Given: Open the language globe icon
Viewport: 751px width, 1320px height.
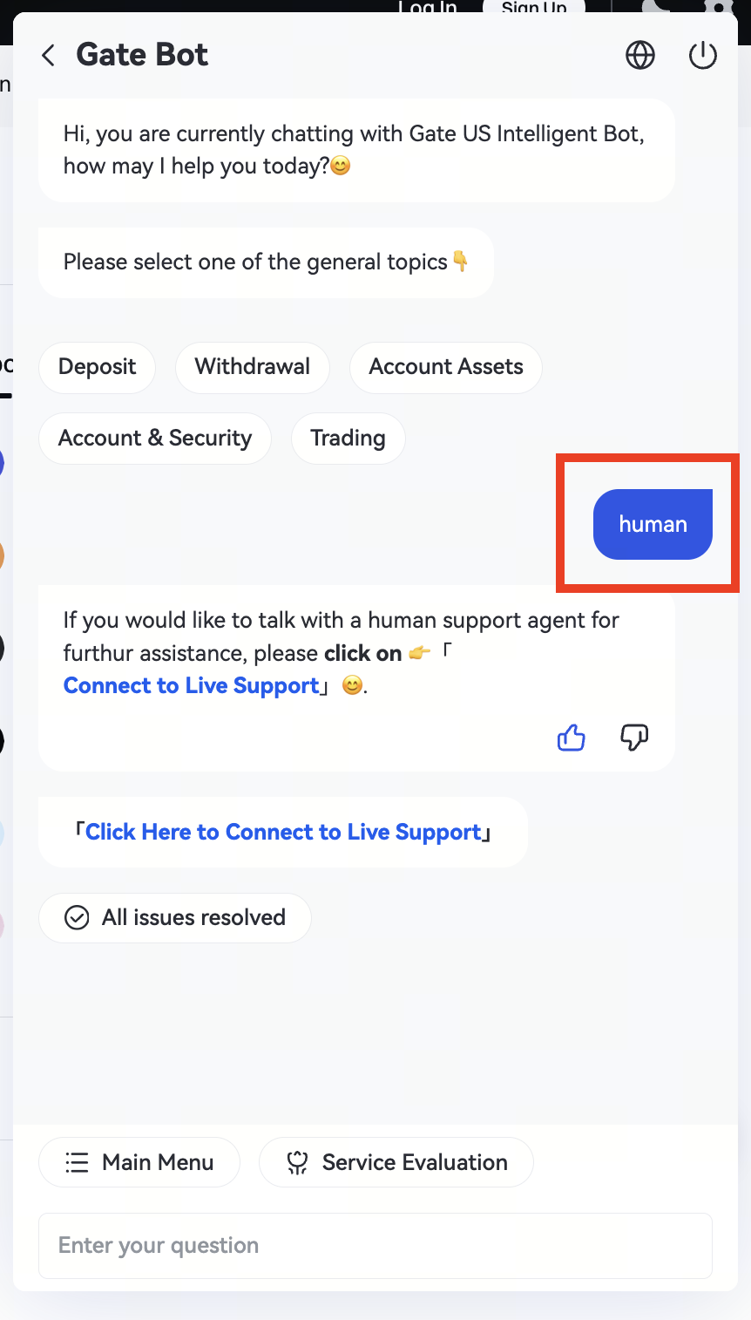Looking at the screenshot, I should click(x=640, y=56).
